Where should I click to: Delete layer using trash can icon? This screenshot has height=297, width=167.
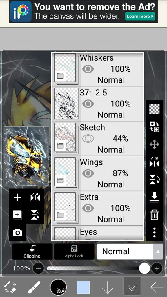click(x=154, y=215)
